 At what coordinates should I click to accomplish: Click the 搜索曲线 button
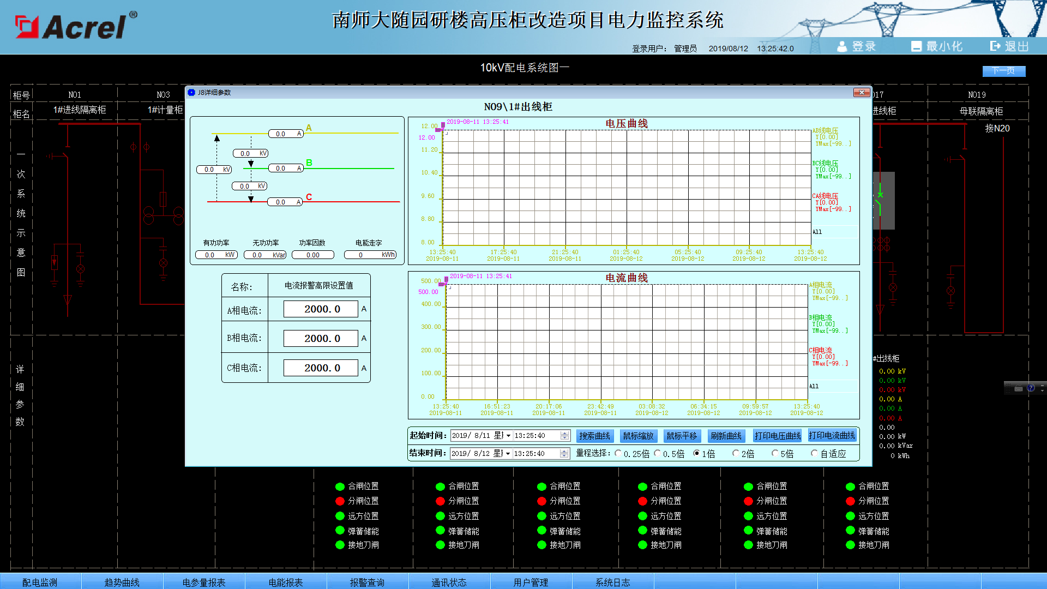pyautogui.click(x=594, y=436)
